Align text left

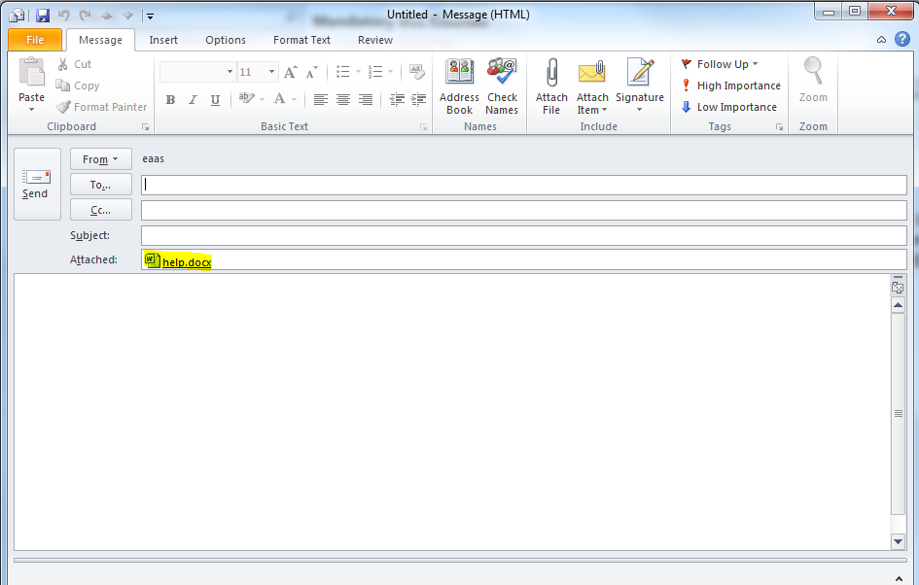320,99
